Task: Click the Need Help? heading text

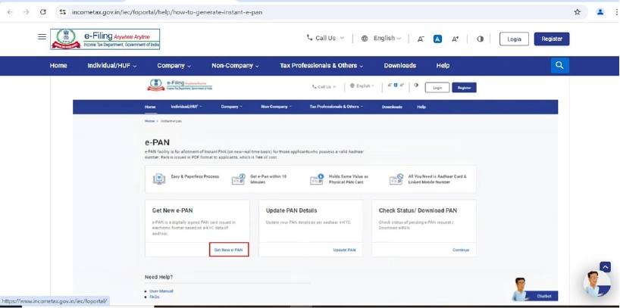Action: click(x=158, y=277)
